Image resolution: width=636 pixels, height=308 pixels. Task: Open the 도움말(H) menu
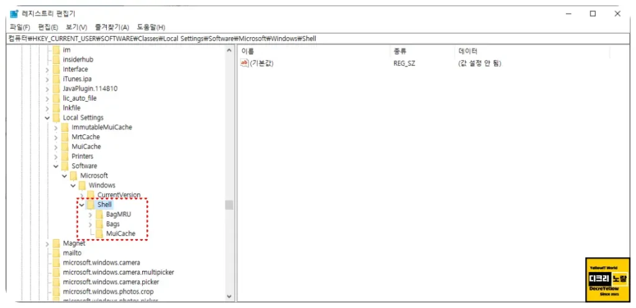pyautogui.click(x=151, y=27)
